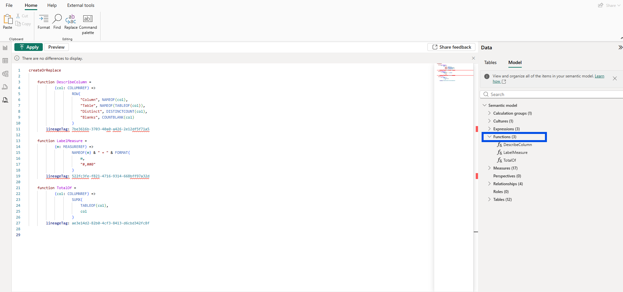623x292 pixels.
Task: Open the Share dropdown arrow
Action: [x=619, y=6]
